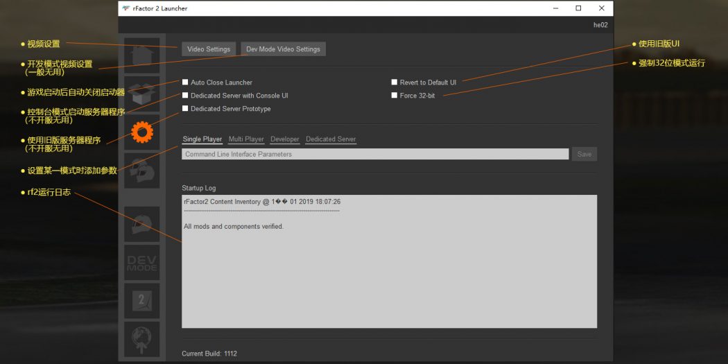Save command line parameters
Image resolution: width=728 pixels, height=364 pixels.
tap(584, 154)
